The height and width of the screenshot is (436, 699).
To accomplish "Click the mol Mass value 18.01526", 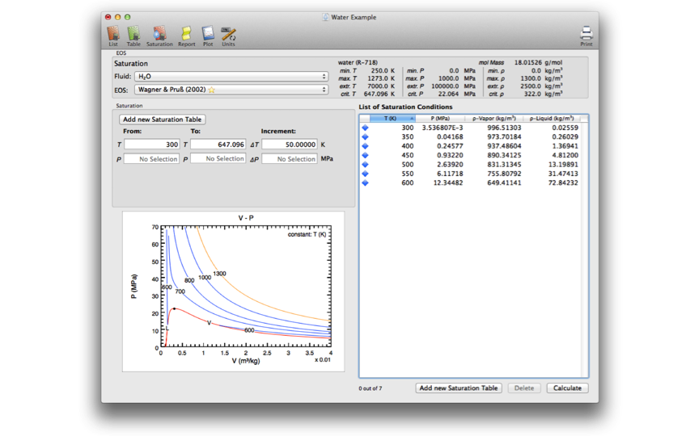I will [527, 62].
